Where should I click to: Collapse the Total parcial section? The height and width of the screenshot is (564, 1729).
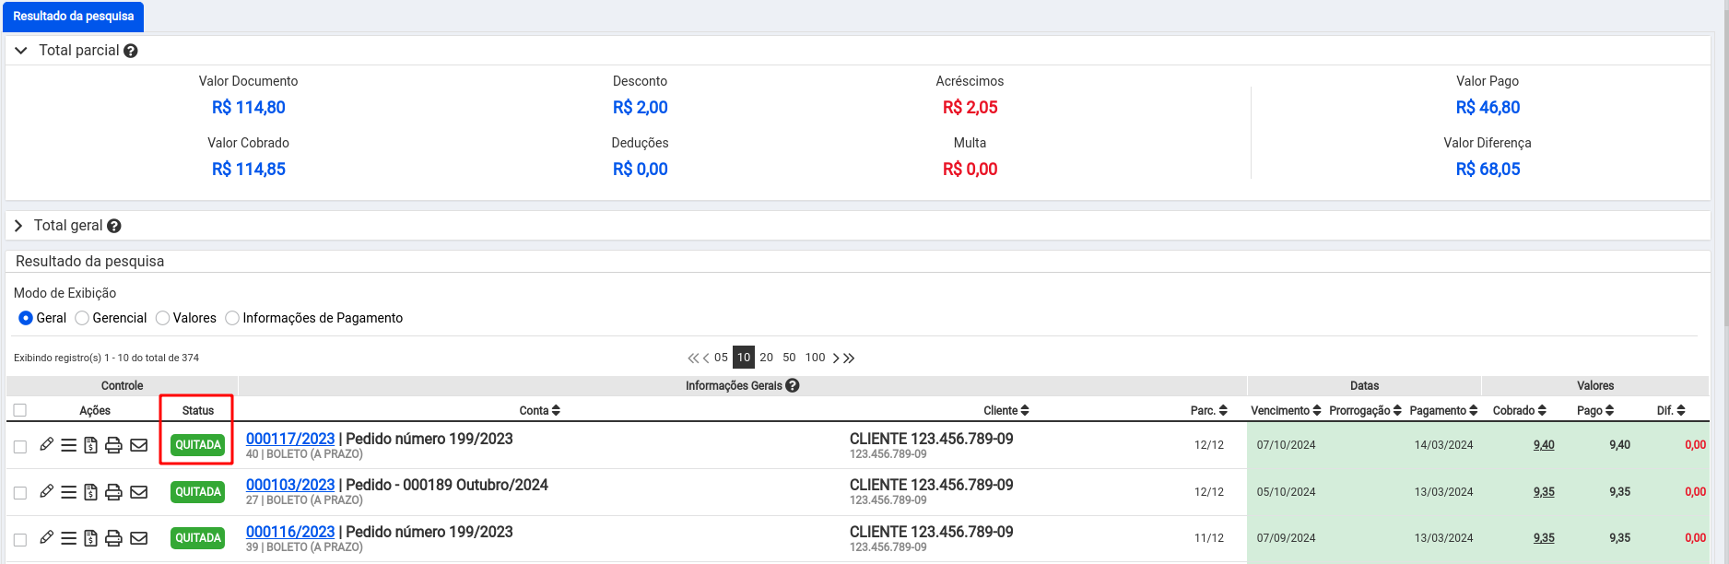21,51
